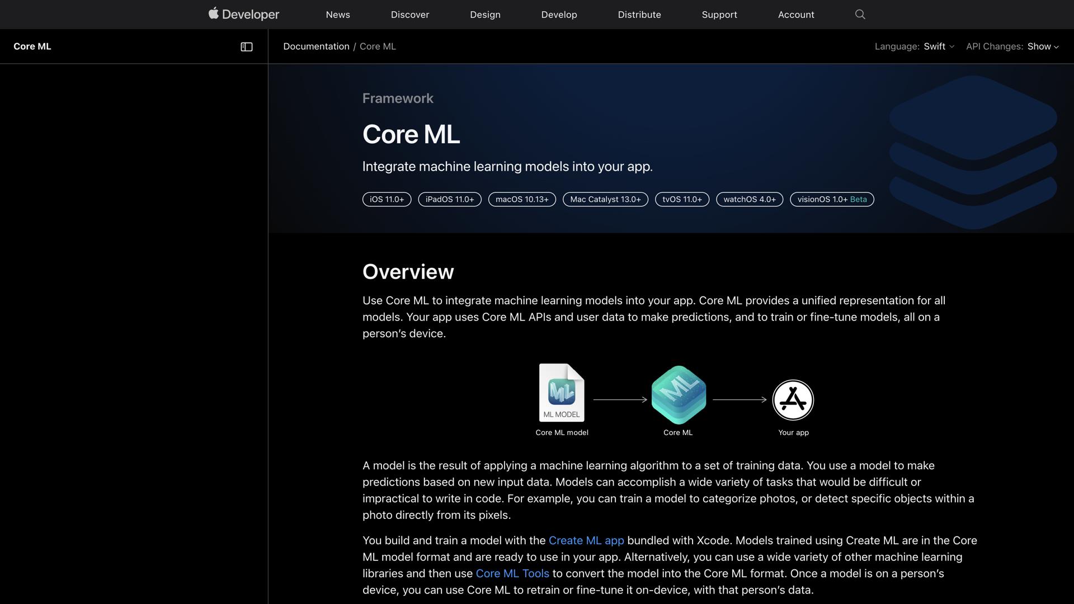Image resolution: width=1074 pixels, height=604 pixels.
Task: Click the Apple Developer logo
Action: click(243, 14)
